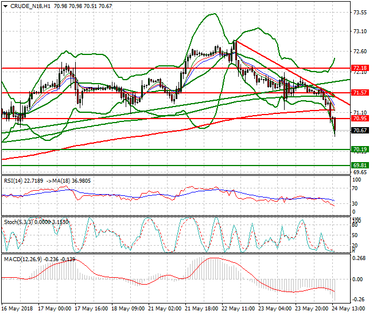The height and width of the screenshot is (315, 373).
Task: Click the ->MA(18) 36.9805 value text
Action: [68, 181]
